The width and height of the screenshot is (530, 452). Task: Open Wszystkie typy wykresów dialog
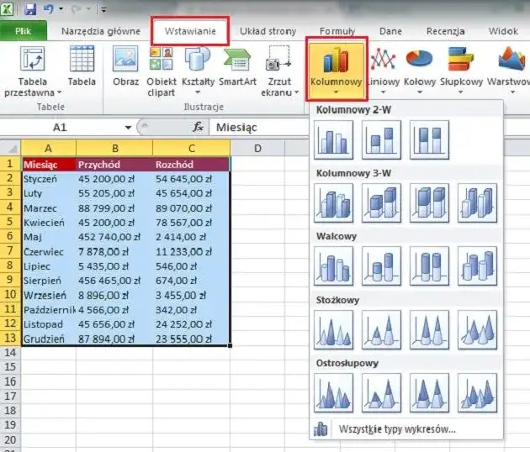396,429
